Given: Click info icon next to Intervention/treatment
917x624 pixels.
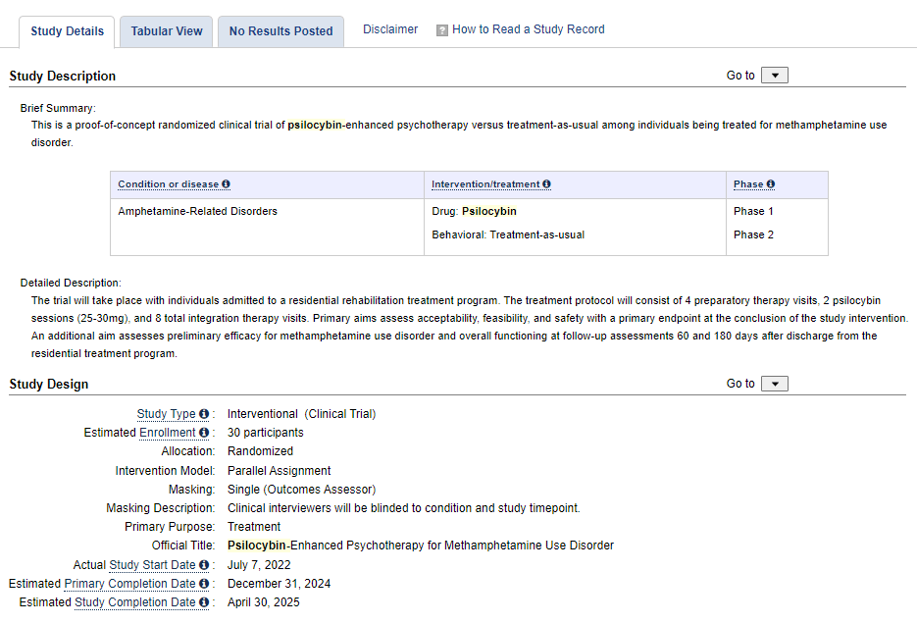Looking at the screenshot, I should [546, 184].
